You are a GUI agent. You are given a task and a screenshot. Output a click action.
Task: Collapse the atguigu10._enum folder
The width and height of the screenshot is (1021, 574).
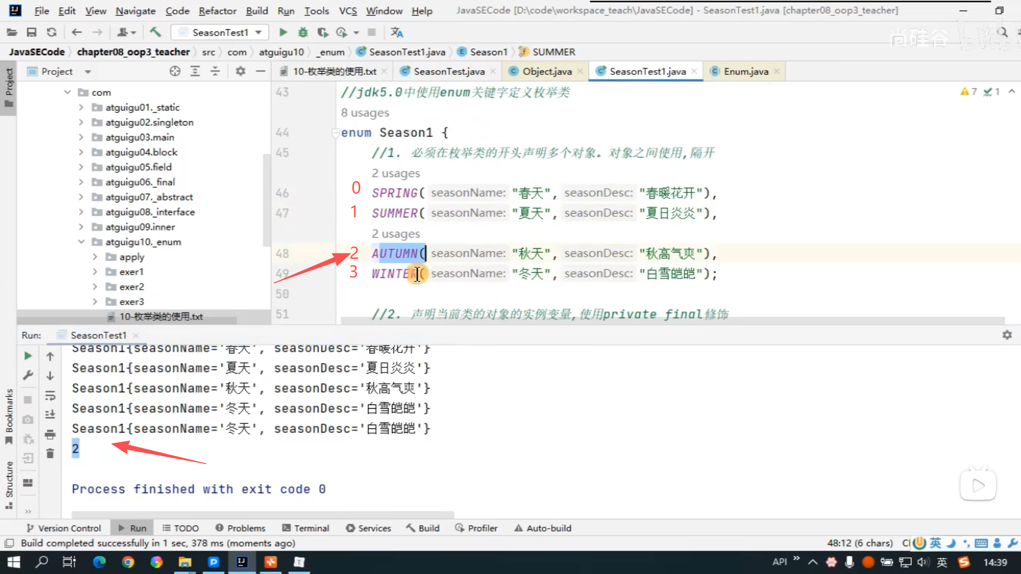(81, 242)
